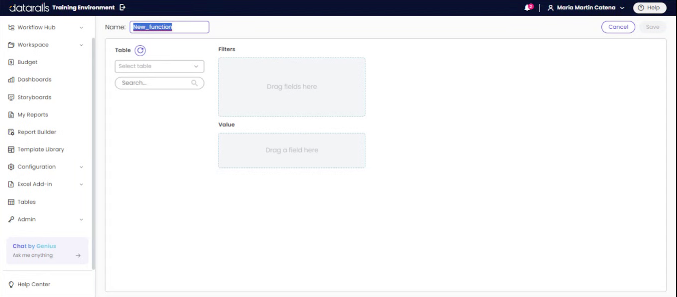Click the magnifier icon in Search field
This screenshot has height=297, width=677.
(x=194, y=83)
